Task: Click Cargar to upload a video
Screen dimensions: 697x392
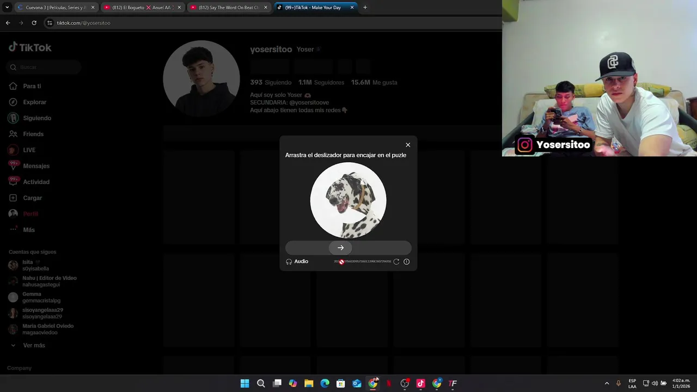Action: pyautogui.click(x=32, y=198)
